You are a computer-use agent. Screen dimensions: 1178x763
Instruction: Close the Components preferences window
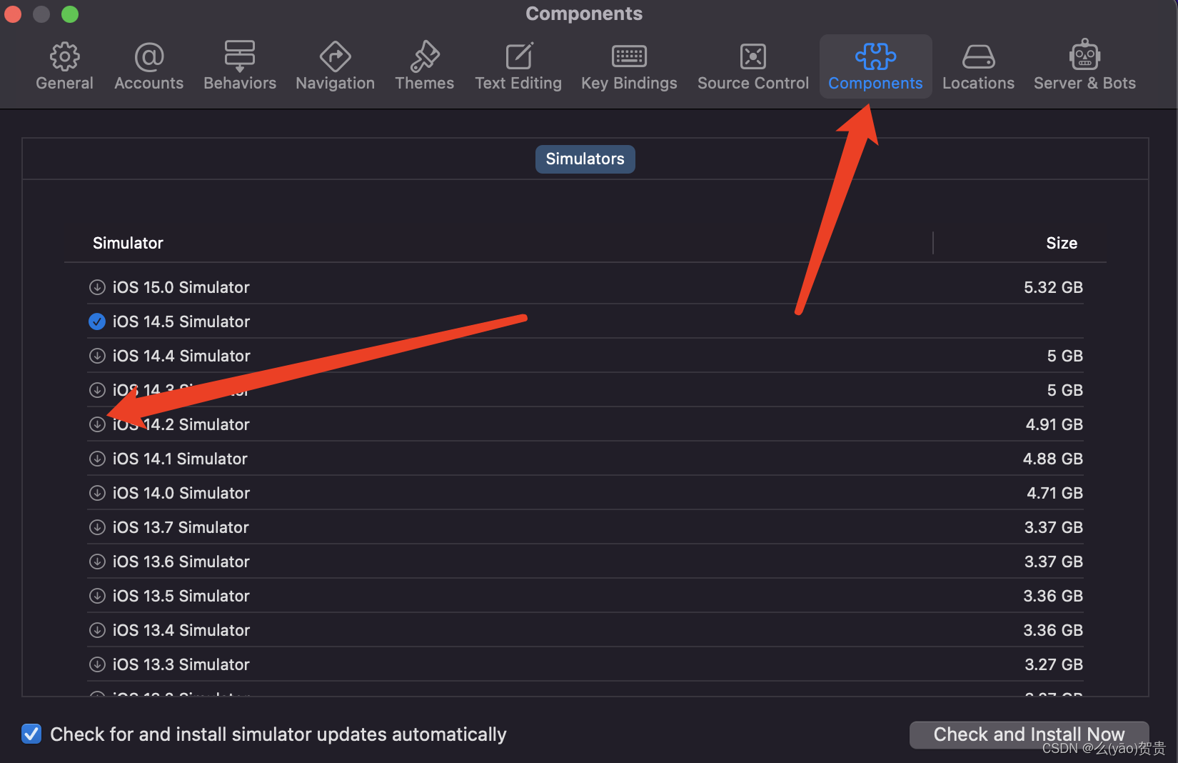click(x=12, y=14)
